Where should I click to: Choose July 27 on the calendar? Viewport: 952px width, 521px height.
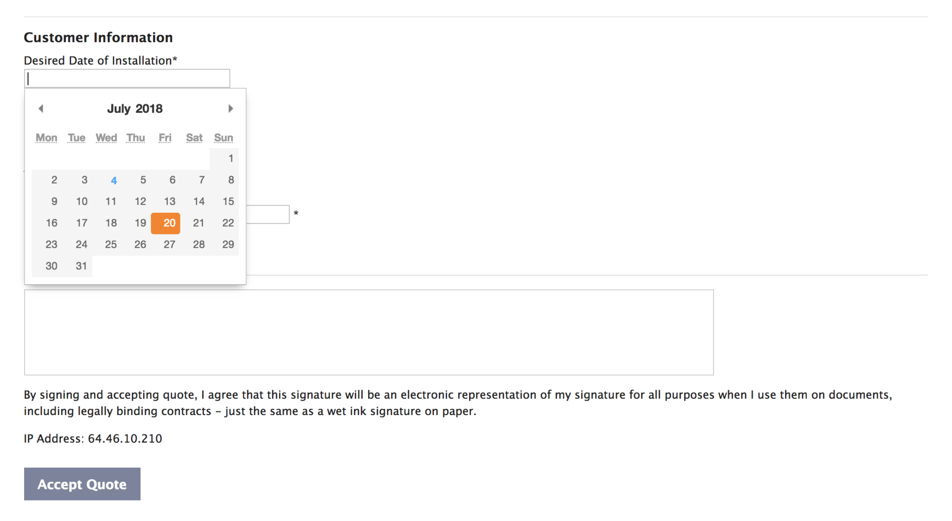(x=165, y=245)
